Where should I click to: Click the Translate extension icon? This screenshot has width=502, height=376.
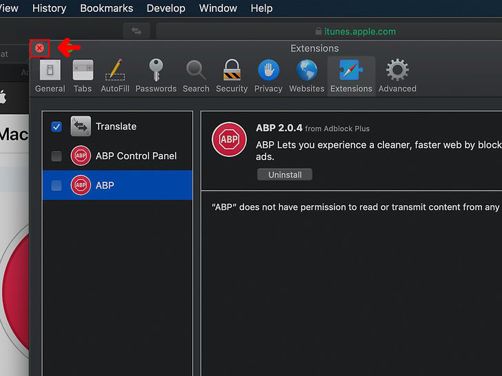[x=81, y=126]
